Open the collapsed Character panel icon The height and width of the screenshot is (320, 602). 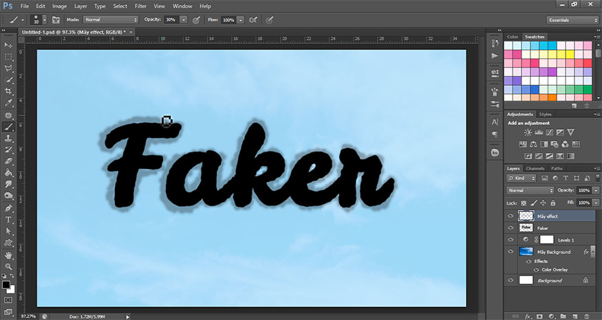495,122
